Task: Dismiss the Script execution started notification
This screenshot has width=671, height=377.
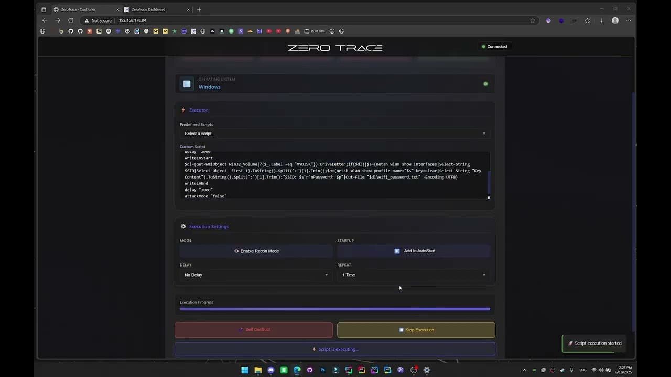Action: [x=594, y=343]
